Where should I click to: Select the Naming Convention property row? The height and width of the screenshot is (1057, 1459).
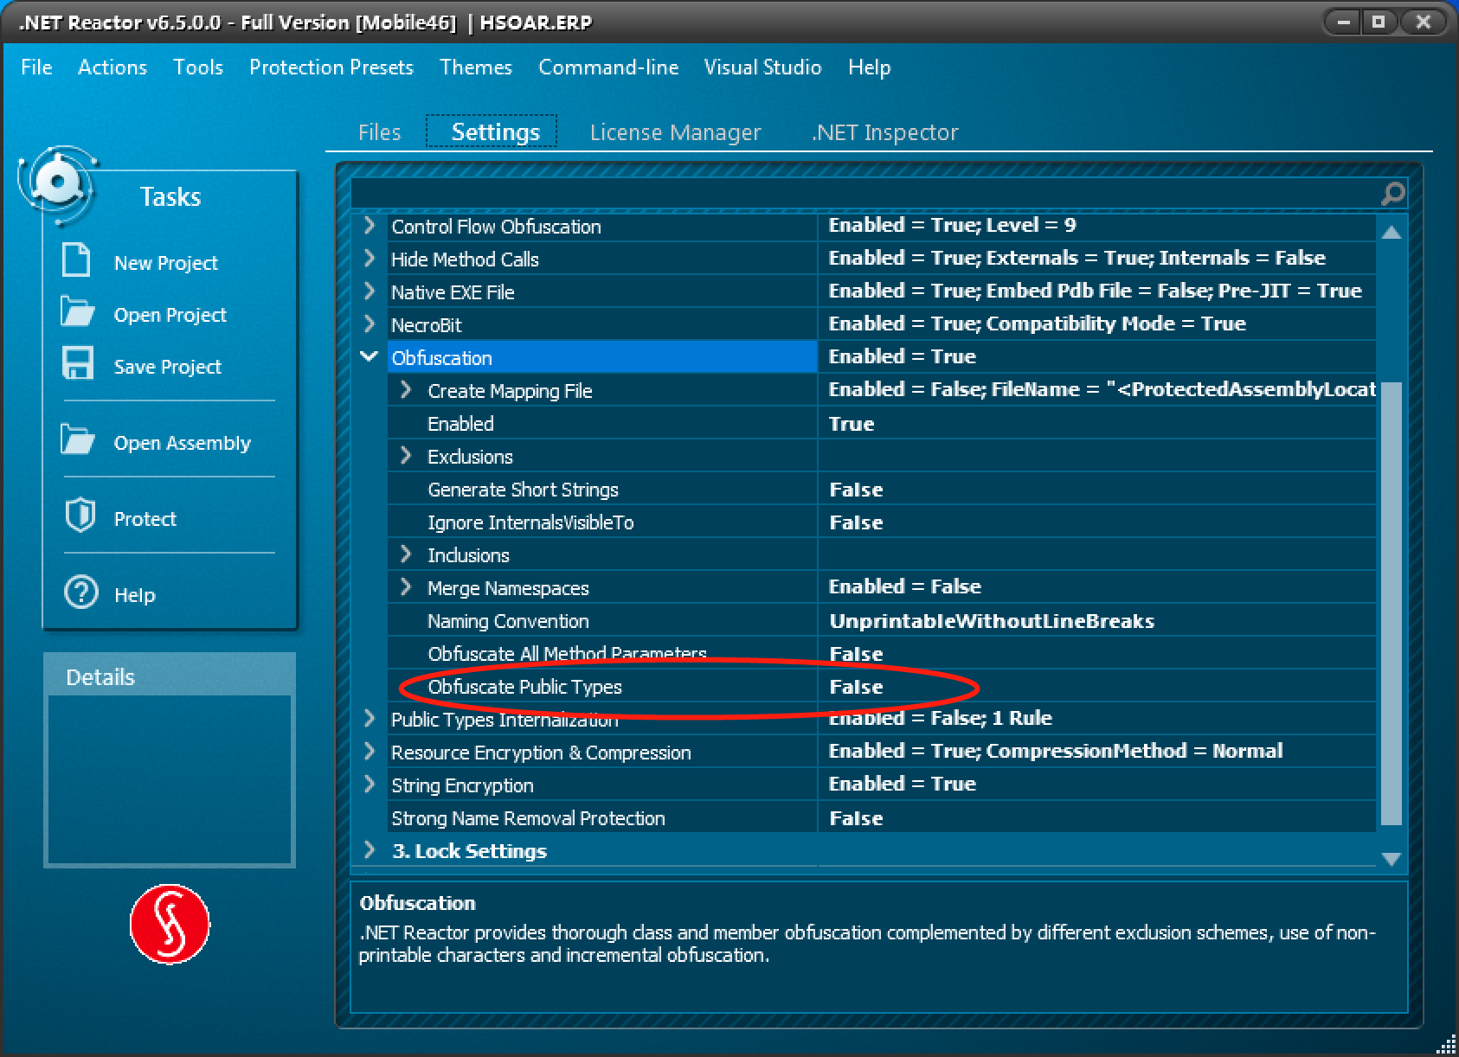pyautogui.click(x=881, y=621)
